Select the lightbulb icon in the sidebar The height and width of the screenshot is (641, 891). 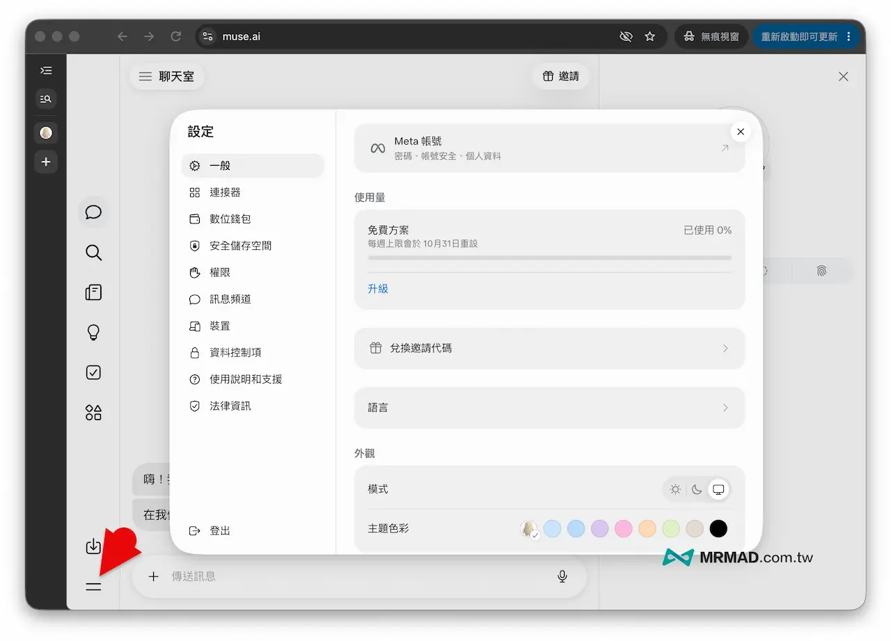pos(93,333)
